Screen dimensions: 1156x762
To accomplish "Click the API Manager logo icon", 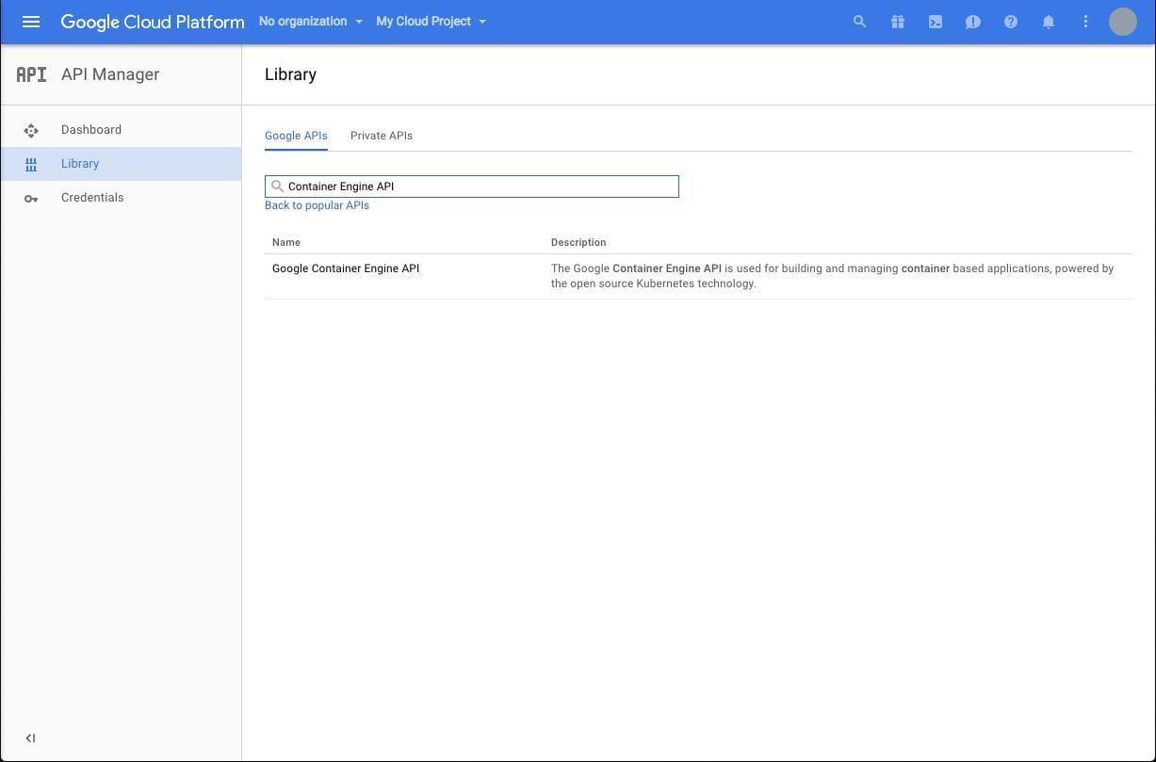I will pyautogui.click(x=31, y=74).
